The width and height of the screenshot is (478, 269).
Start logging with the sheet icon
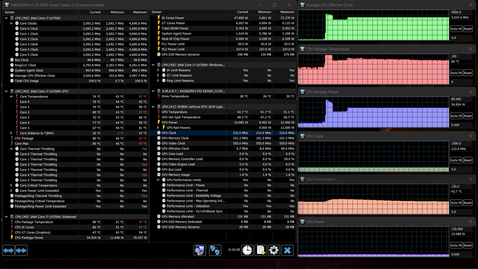click(x=261, y=251)
